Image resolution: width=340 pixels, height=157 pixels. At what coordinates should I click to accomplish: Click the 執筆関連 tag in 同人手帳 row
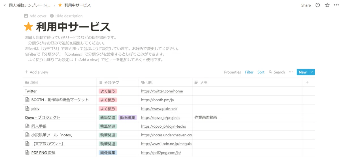click(x=108, y=126)
